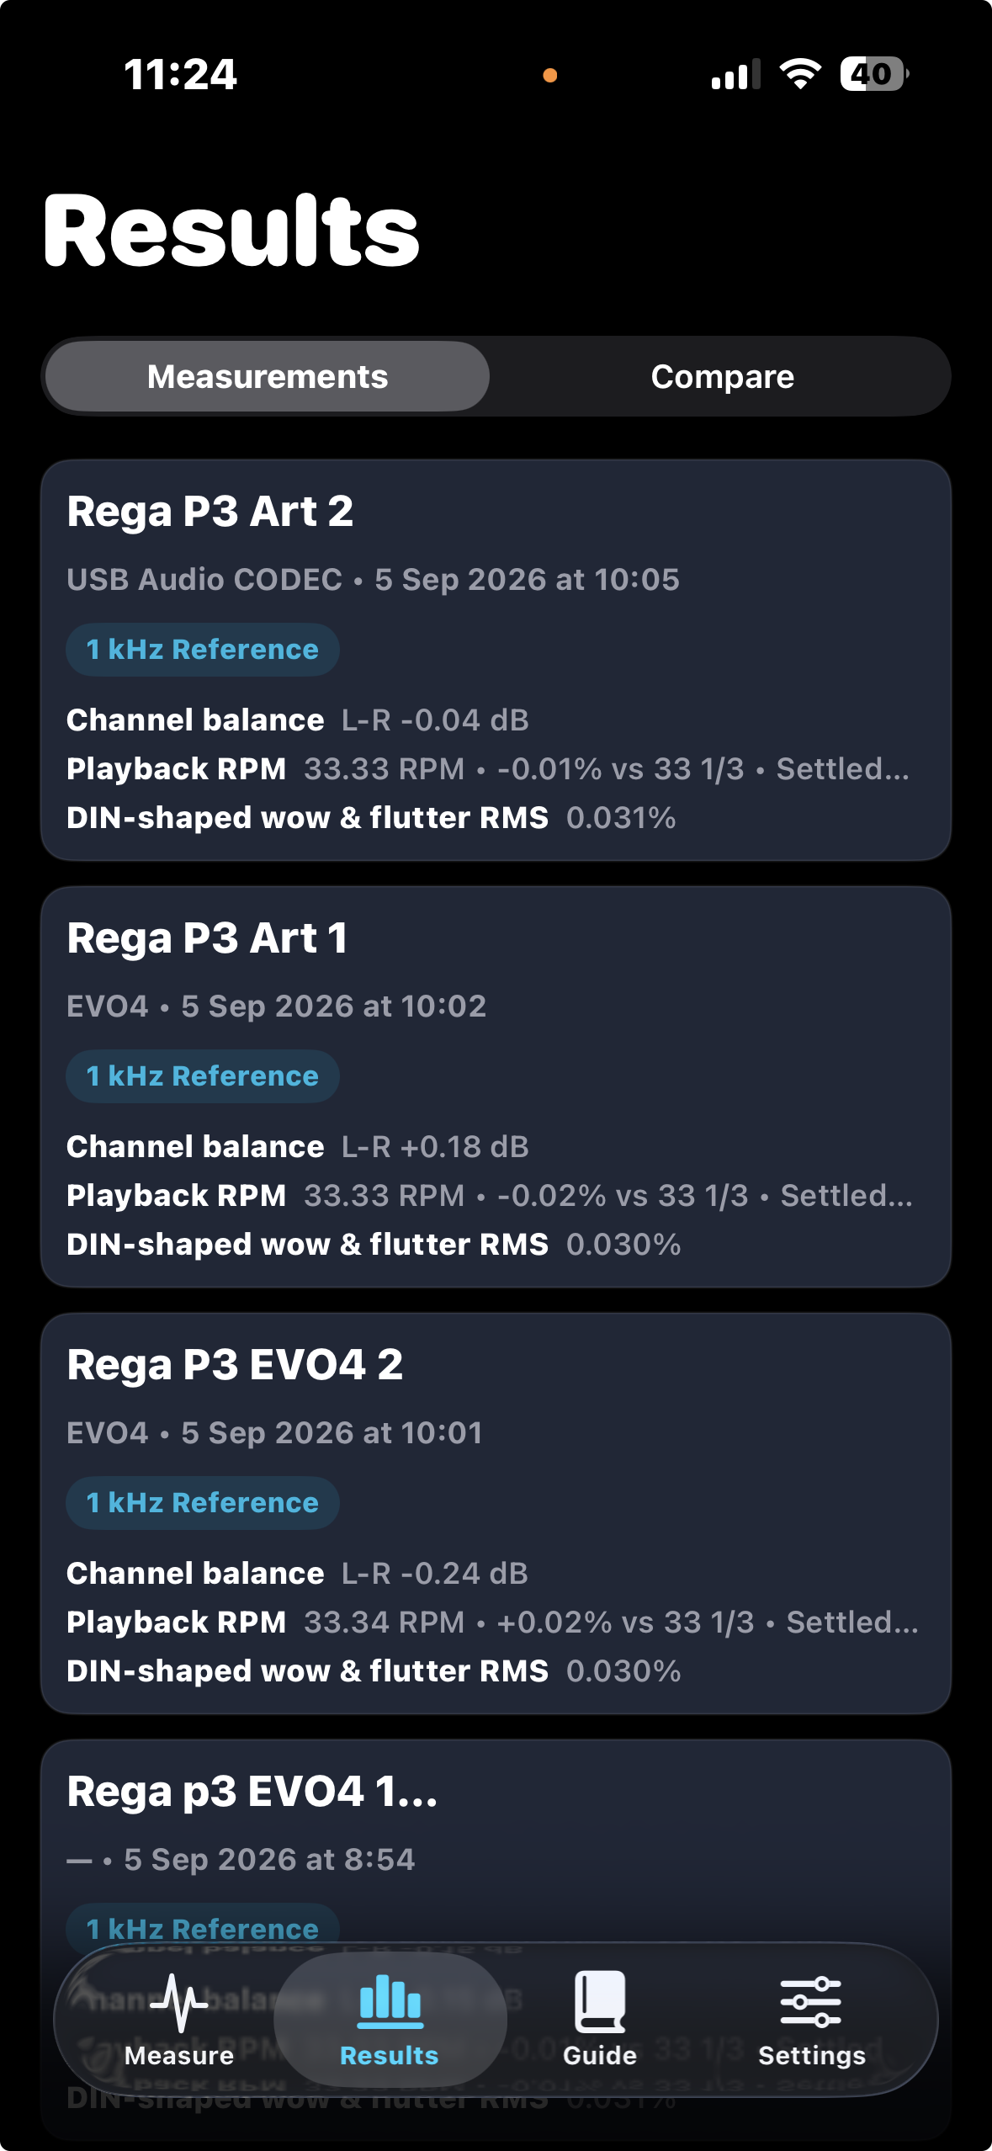Tap the Wi-Fi status icon
This screenshot has width=992, height=2151.
point(800,74)
